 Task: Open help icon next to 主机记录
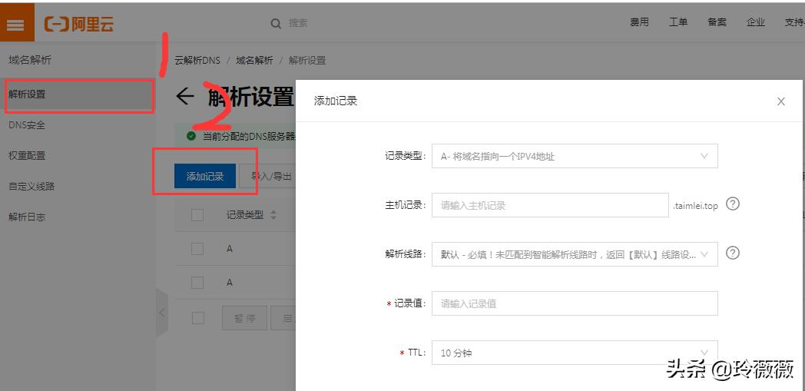(733, 204)
